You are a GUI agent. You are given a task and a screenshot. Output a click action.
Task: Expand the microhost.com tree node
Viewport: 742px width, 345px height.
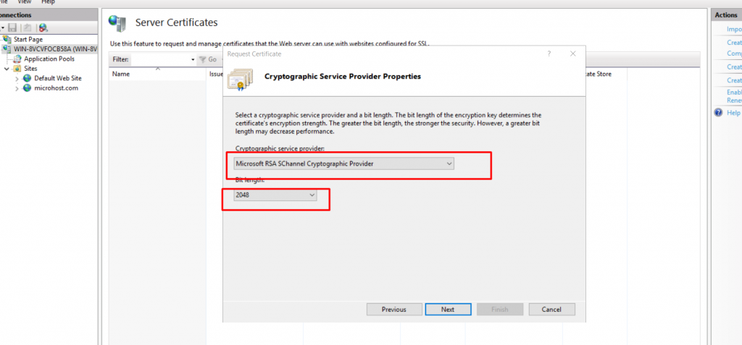click(x=17, y=88)
